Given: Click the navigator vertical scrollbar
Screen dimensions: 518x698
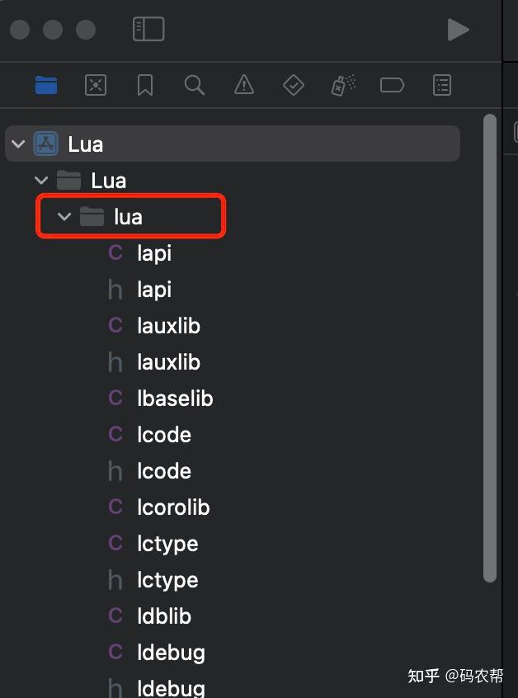Looking at the screenshot, I should pyautogui.click(x=490, y=347).
